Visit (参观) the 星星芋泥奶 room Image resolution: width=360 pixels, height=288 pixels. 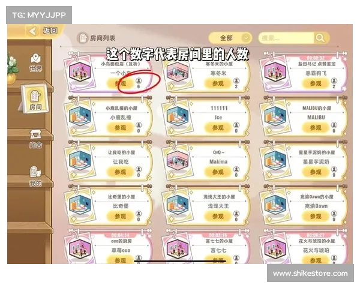coord(316,172)
